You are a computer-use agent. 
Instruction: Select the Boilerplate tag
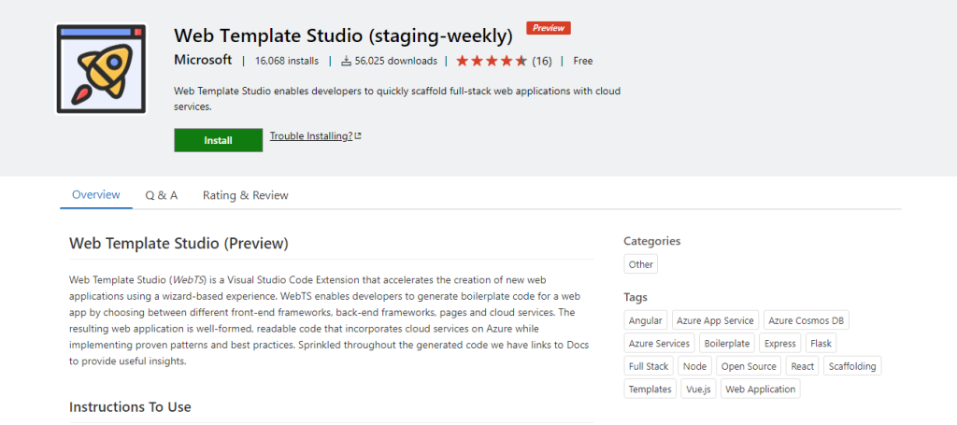click(x=727, y=344)
